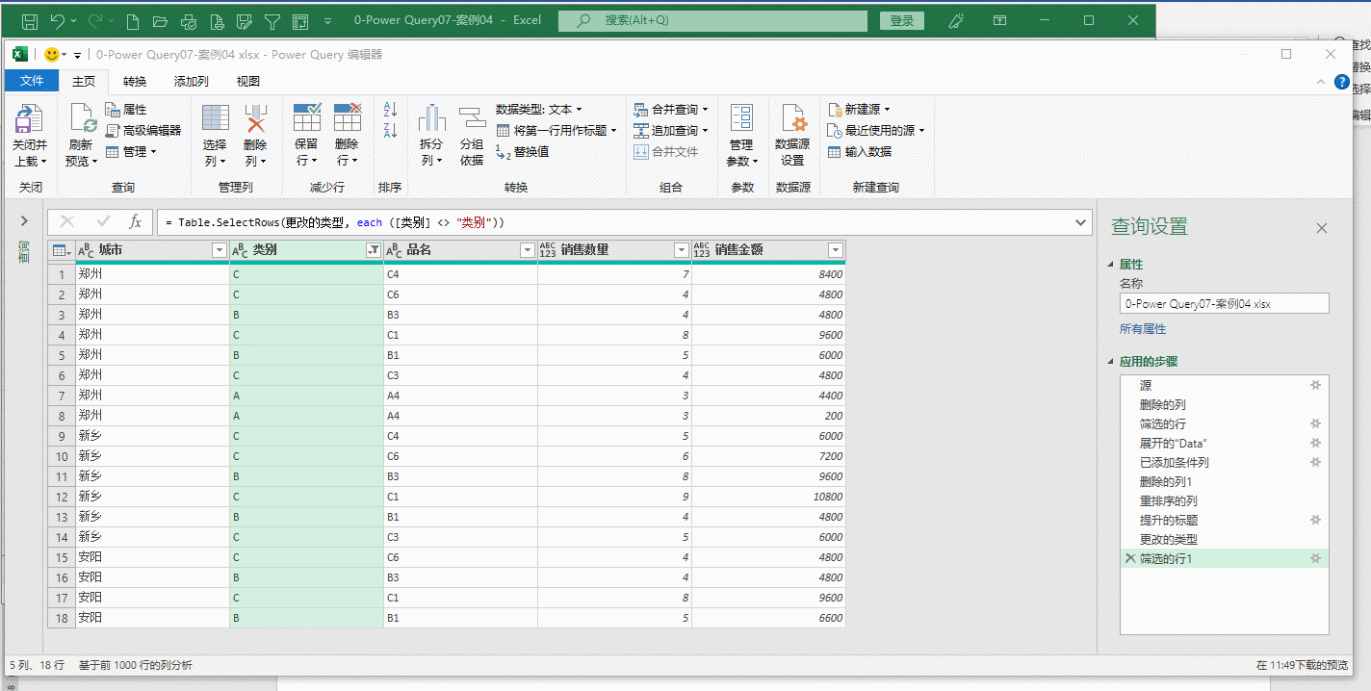
Task: Click the Keep Rows (保留行) icon
Action: (x=306, y=117)
